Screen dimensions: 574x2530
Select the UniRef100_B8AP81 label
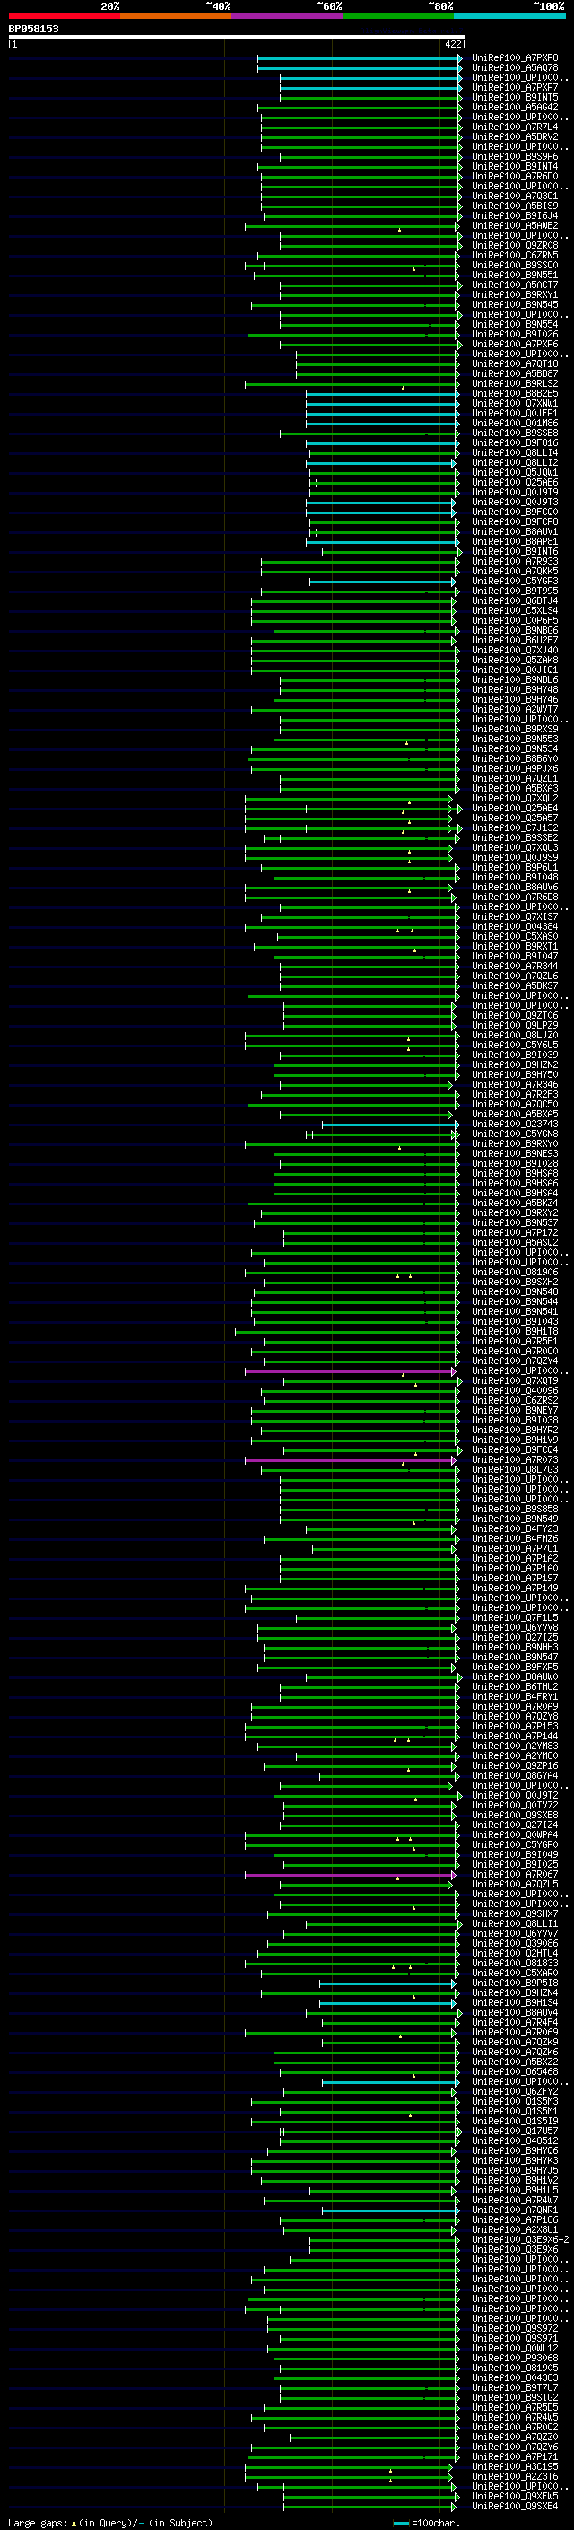click(x=515, y=542)
